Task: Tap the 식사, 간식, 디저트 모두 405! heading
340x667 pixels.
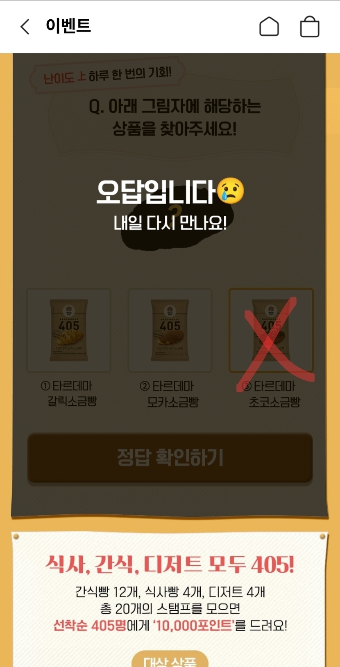Action: (x=170, y=564)
